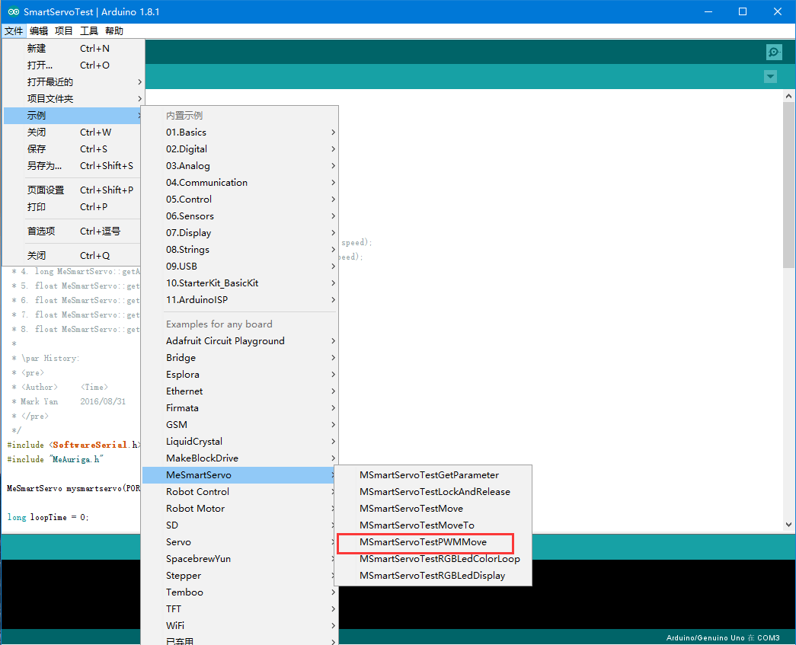The width and height of the screenshot is (796, 645).
Task: Click the 'long loopTime = 0;' code line
Action: point(48,517)
